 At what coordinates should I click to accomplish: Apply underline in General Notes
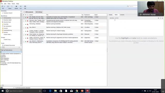point(162,18)
